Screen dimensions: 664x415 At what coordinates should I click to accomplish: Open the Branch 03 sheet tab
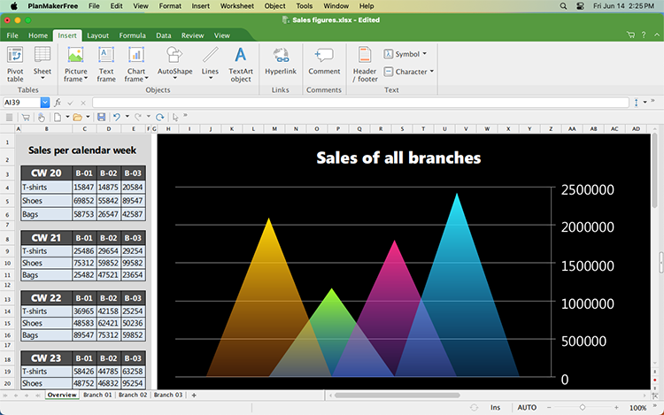tap(167, 395)
